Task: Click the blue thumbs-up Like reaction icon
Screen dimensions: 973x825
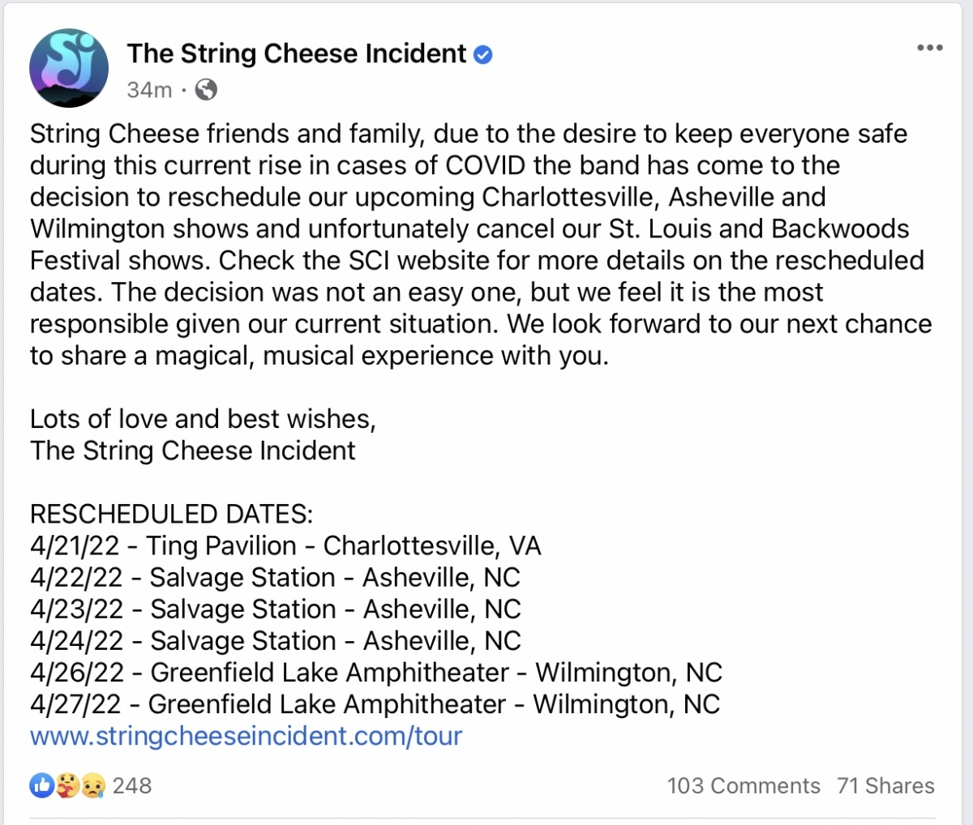Action: pyautogui.click(x=41, y=784)
